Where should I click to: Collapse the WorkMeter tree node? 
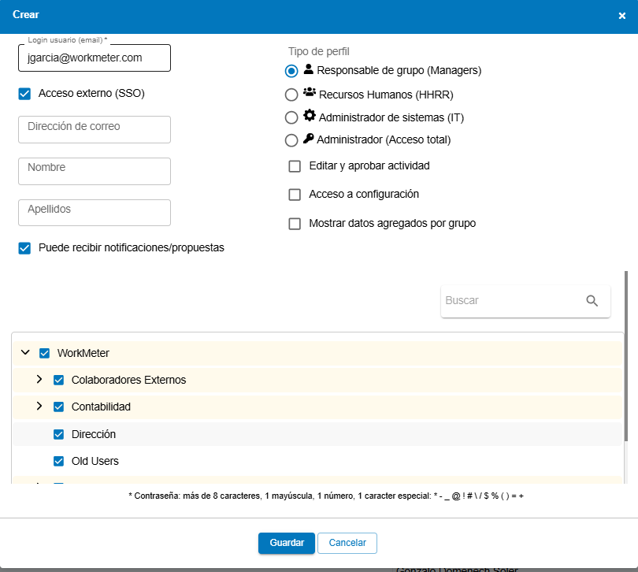tap(25, 353)
